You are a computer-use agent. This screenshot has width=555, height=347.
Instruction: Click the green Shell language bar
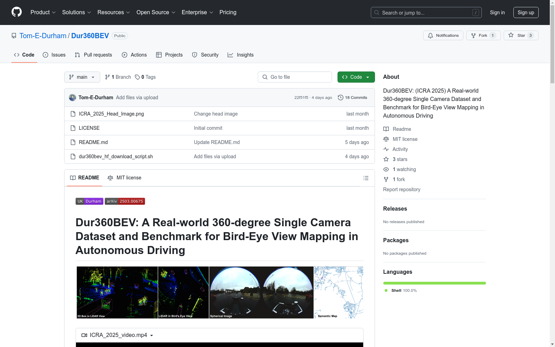pos(435,283)
